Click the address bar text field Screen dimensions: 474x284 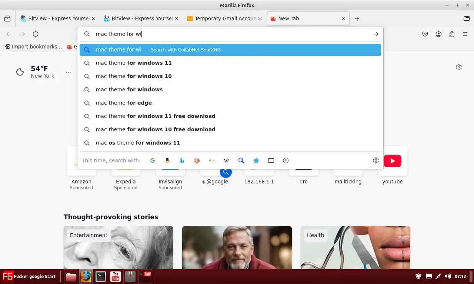click(230, 34)
